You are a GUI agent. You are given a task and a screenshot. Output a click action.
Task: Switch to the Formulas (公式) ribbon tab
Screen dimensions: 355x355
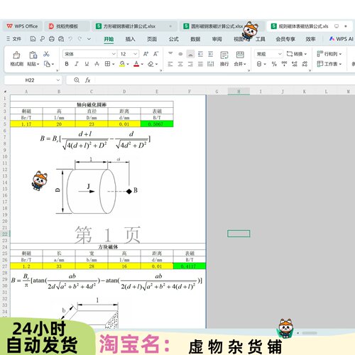[x=174, y=39]
